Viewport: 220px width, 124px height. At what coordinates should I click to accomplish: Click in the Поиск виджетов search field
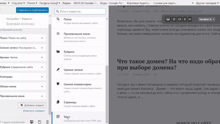(80, 11)
